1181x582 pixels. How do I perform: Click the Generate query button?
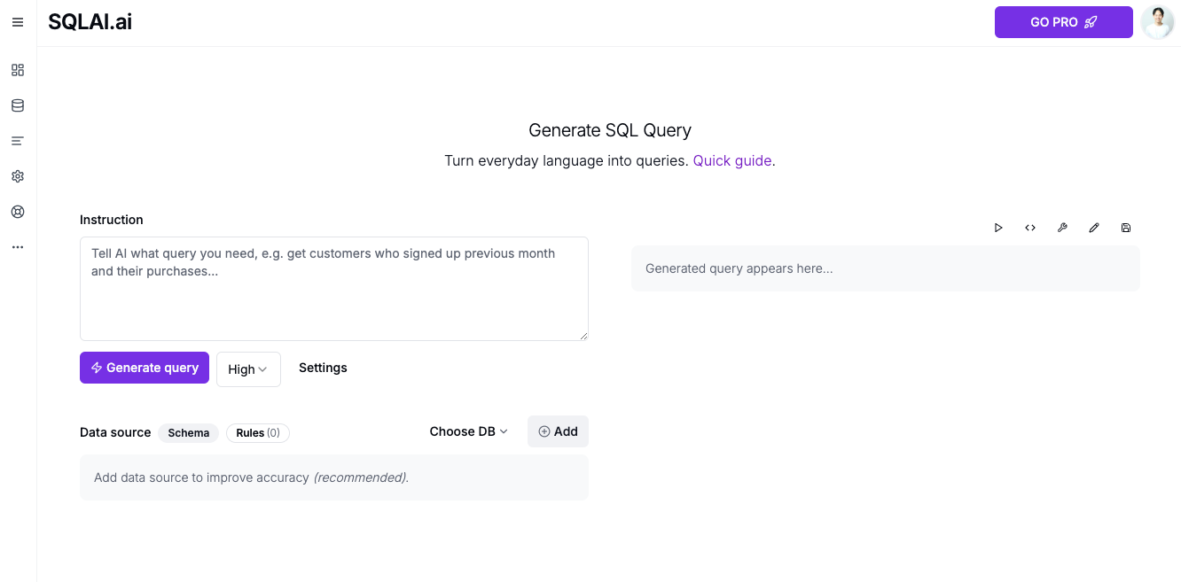(145, 368)
